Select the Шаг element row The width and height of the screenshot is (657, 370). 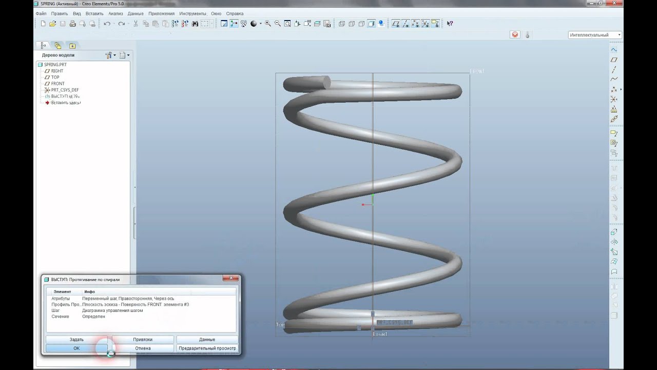(141, 310)
